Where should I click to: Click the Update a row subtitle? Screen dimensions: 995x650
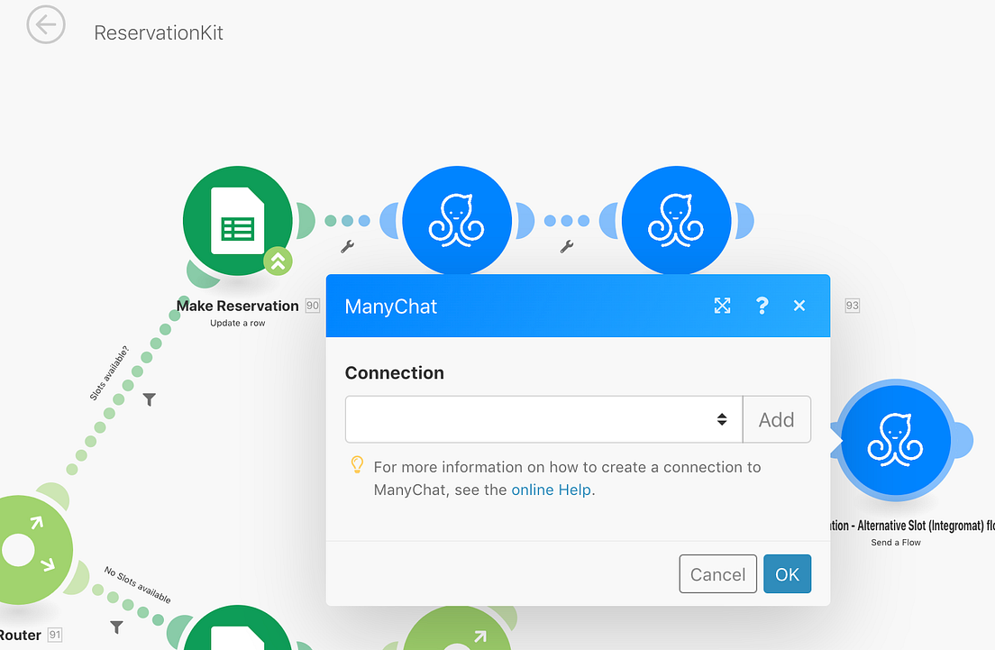pyautogui.click(x=238, y=323)
